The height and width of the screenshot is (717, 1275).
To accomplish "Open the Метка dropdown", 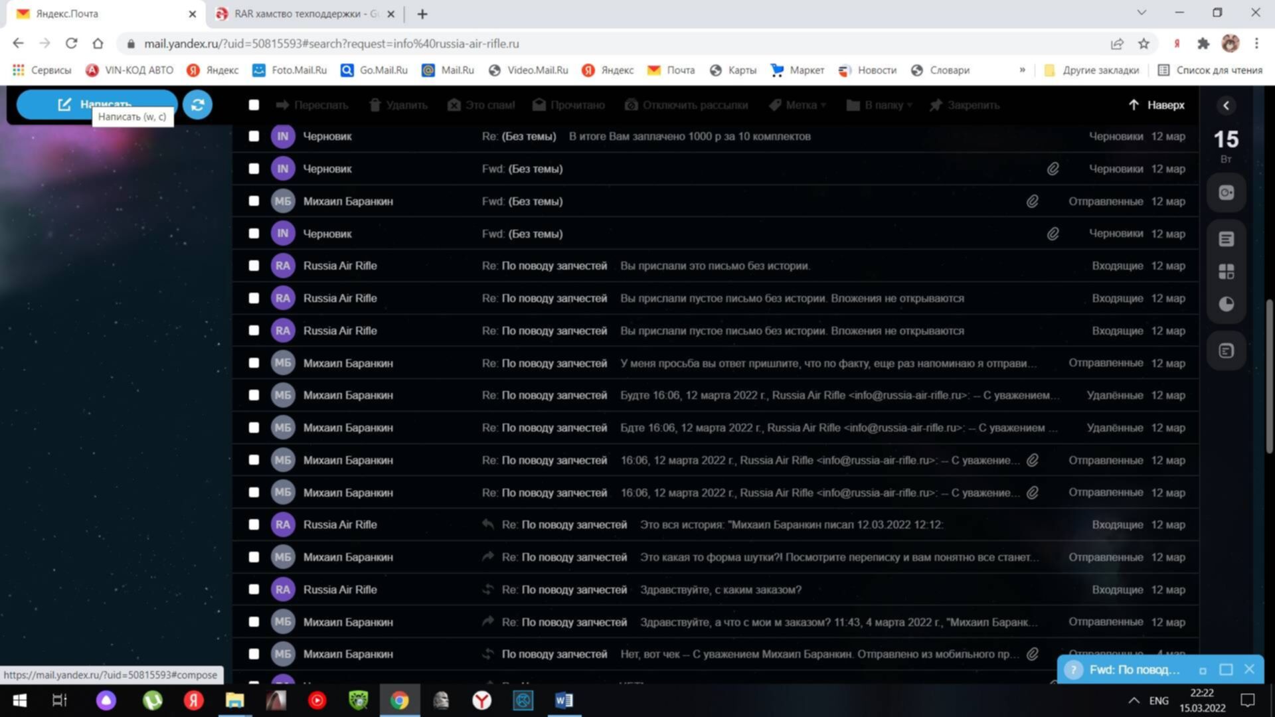I will (x=798, y=105).
